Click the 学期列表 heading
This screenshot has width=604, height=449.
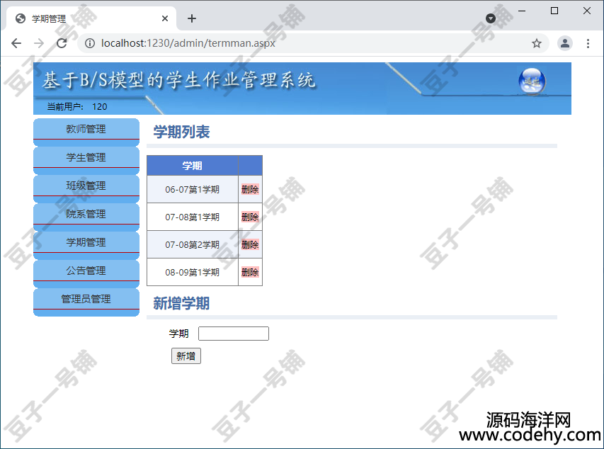click(x=181, y=132)
